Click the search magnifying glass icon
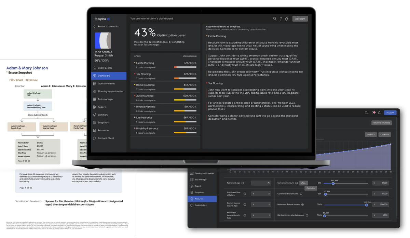The image size is (410, 238). [x=275, y=19]
